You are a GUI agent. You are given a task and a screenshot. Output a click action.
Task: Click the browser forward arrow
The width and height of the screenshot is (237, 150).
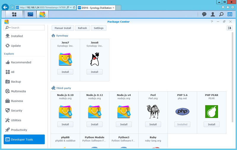coord(12,7)
